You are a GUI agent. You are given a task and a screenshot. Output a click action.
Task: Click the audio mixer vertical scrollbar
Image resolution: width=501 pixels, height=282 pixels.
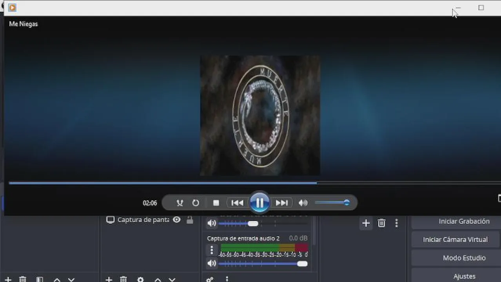click(x=313, y=230)
